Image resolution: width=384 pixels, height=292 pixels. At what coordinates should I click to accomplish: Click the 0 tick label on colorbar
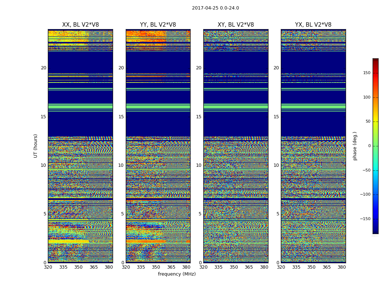369,146
